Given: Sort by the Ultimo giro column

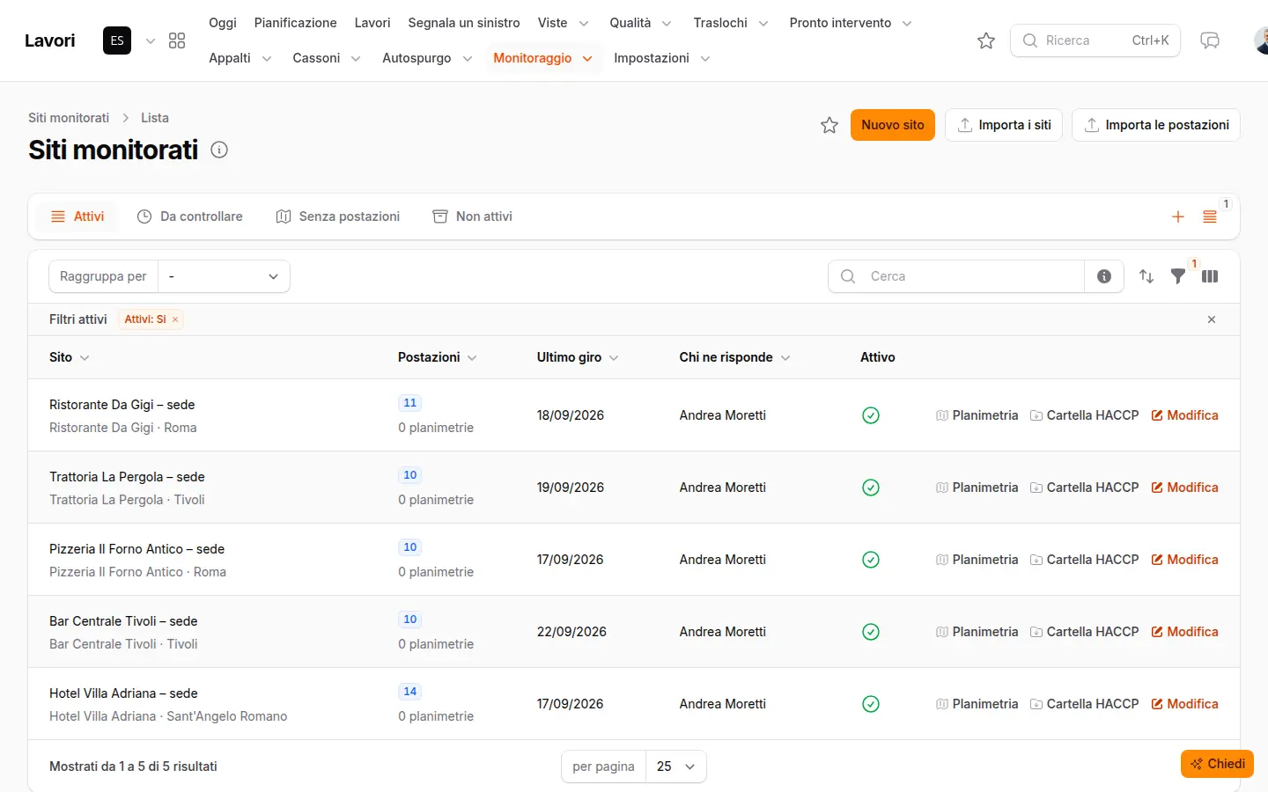Looking at the screenshot, I should pos(578,357).
